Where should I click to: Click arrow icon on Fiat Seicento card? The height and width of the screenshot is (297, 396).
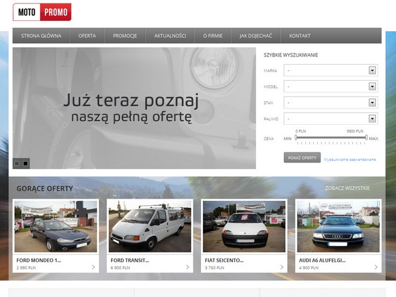[282, 267]
